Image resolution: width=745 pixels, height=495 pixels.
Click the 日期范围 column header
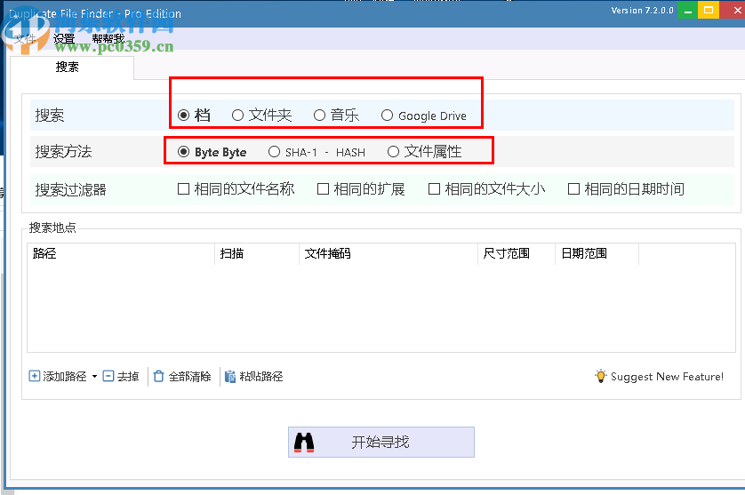click(x=597, y=253)
